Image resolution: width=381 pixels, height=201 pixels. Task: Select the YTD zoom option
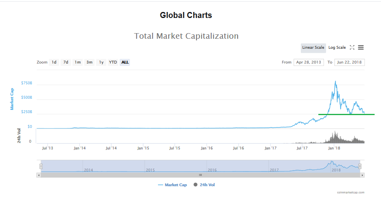[113, 62]
